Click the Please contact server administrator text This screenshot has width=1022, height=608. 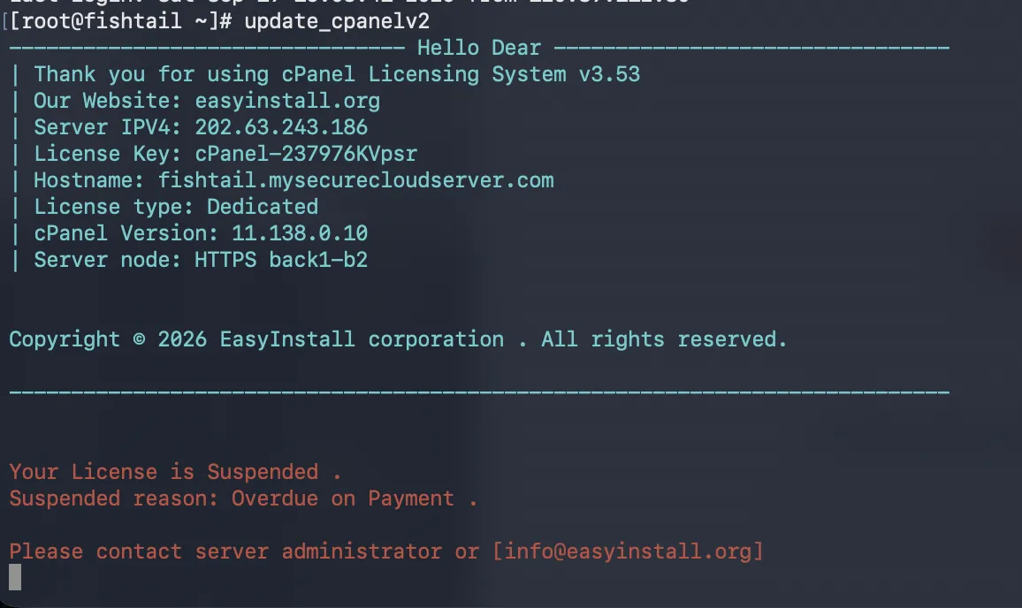[225, 551]
